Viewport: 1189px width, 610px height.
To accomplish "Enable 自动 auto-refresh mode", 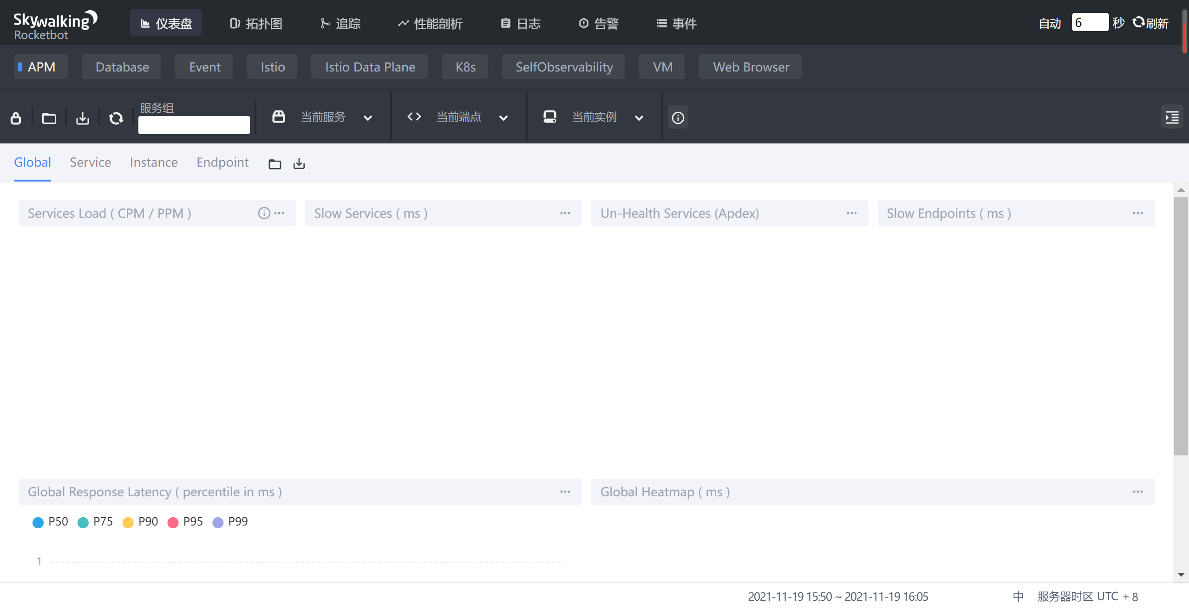I will [1050, 23].
